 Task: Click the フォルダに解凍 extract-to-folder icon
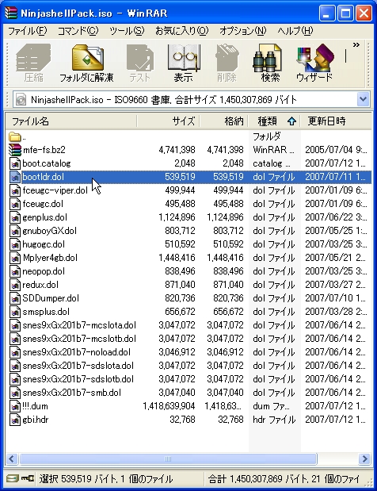point(86,63)
